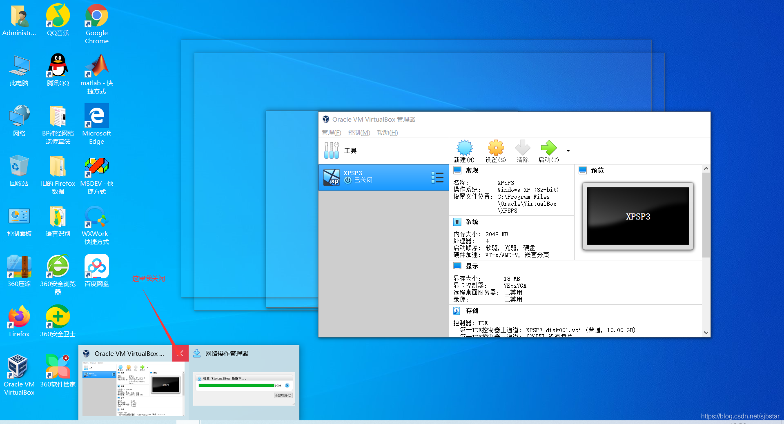Launch matlab shortcut on desktop
This screenshot has width=784, height=424.
click(x=97, y=74)
